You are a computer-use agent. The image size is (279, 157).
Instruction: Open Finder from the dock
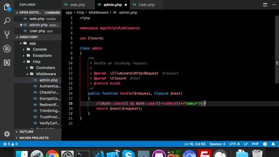(x=22, y=154)
